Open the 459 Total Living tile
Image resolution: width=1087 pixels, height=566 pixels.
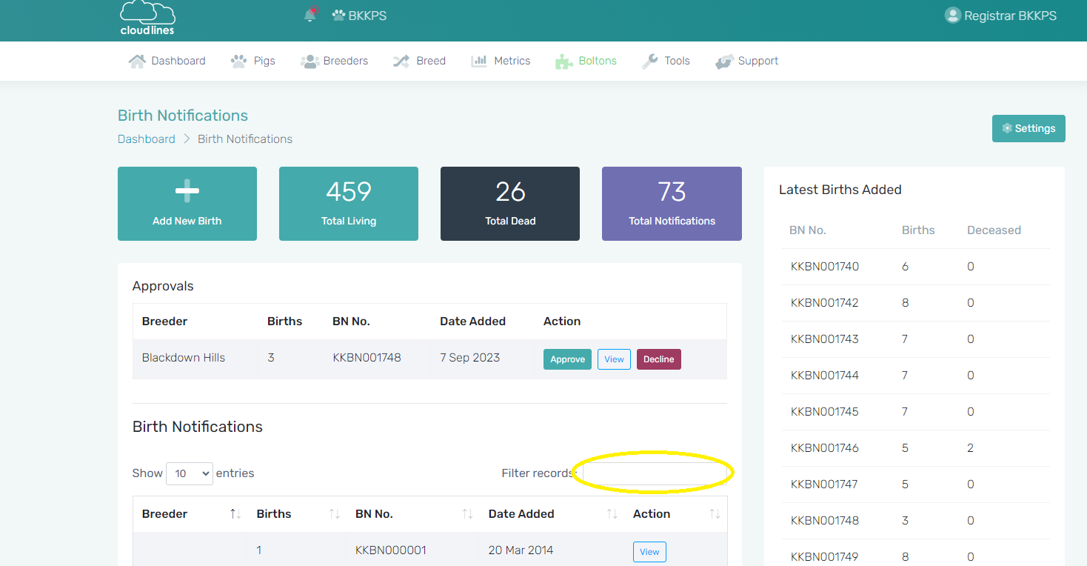(349, 204)
